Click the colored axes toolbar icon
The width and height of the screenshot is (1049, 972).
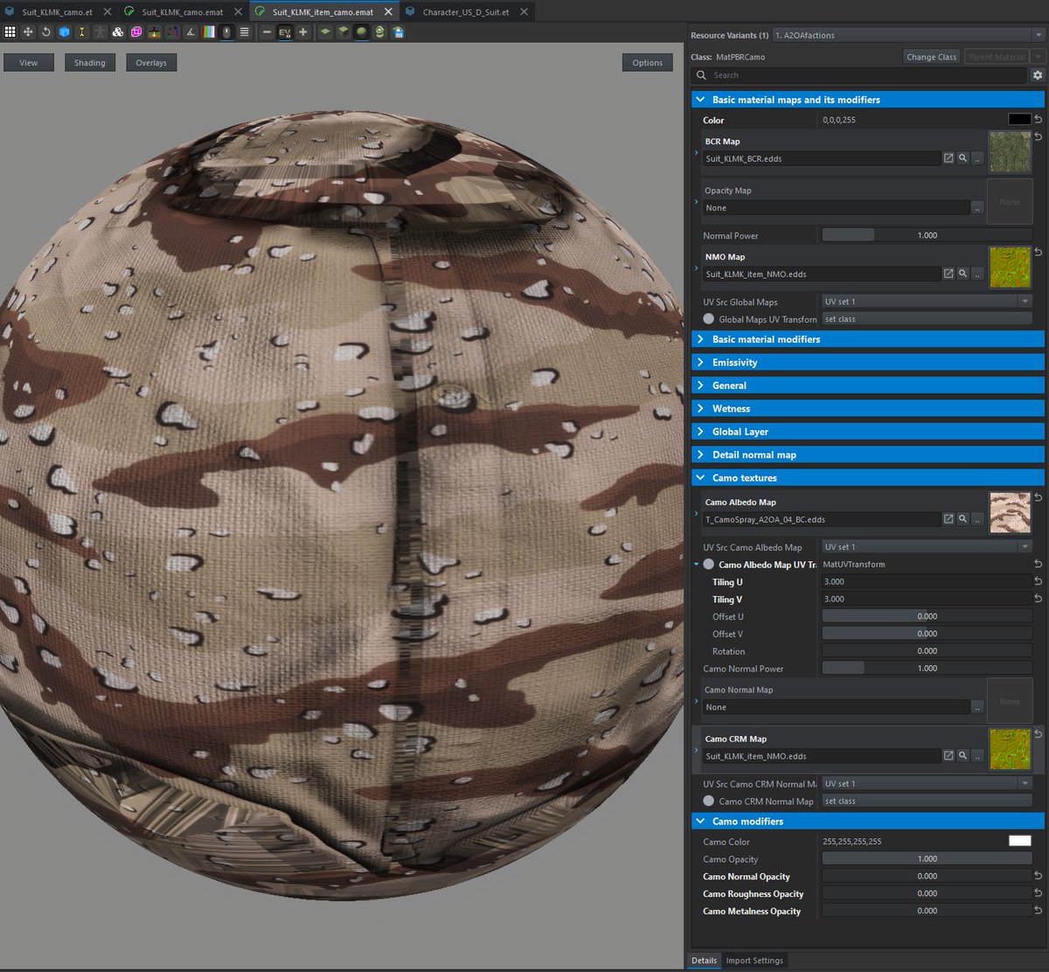pyautogui.click(x=172, y=31)
